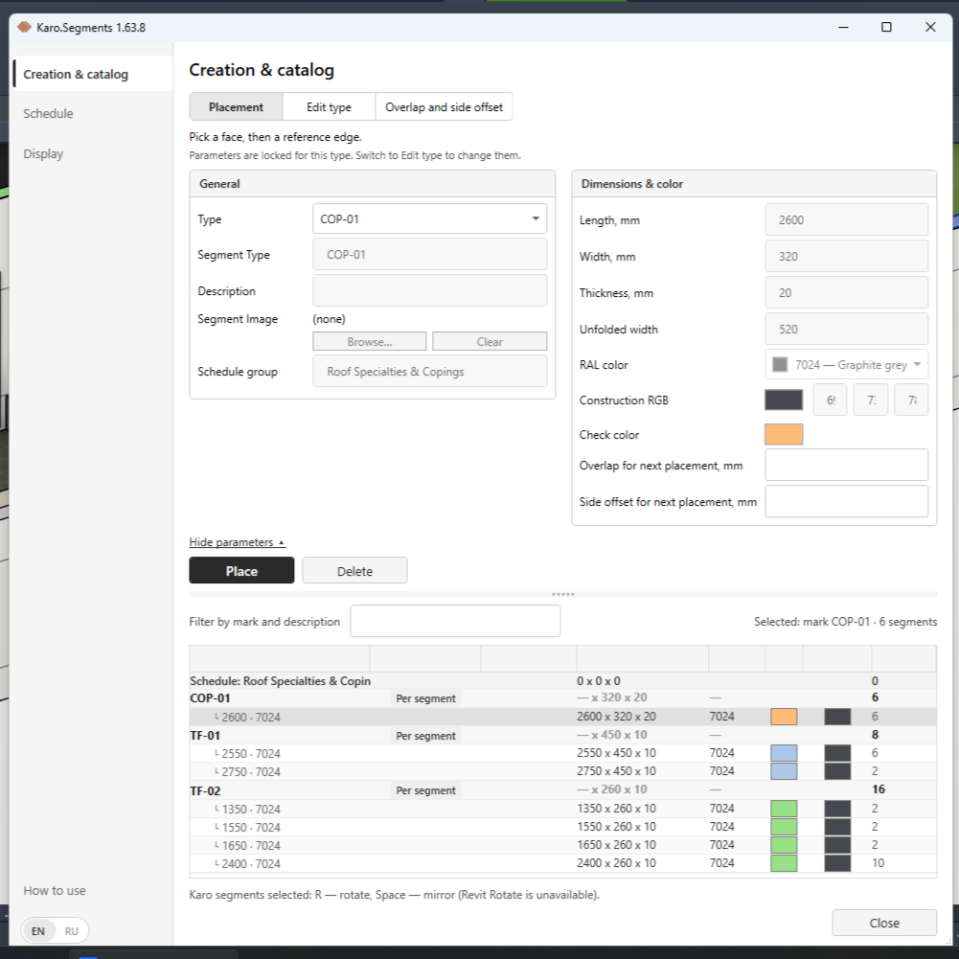The width and height of the screenshot is (959, 959).
Task: Click the Schedule: Roof Specialties & Copin header row
Action: pos(562,681)
